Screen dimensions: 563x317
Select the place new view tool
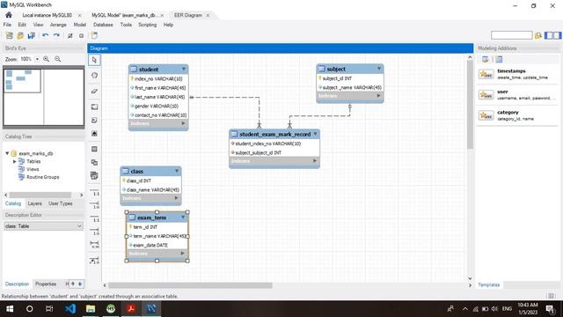click(x=94, y=162)
